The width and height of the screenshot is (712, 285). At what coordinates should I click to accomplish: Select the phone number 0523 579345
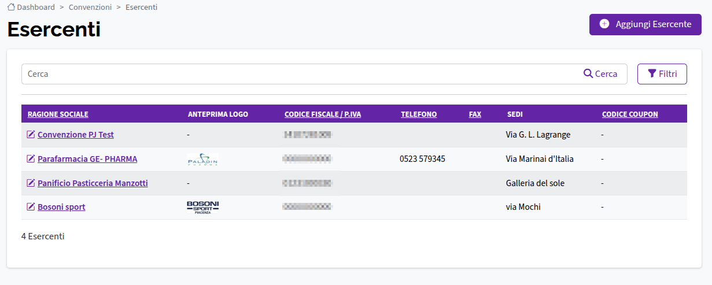(x=422, y=159)
